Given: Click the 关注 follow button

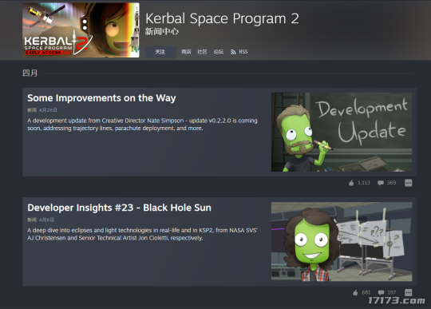Looking at the screenshot, I should tap(160, 52).
